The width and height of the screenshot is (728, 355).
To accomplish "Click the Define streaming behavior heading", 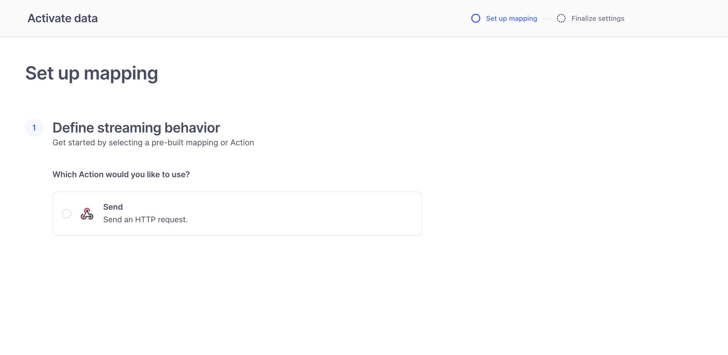I will click(x=136, y=128).
